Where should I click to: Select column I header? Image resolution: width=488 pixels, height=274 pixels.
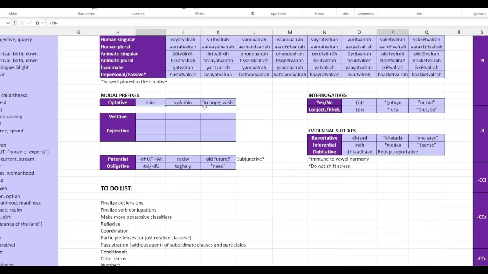[151, 32]
